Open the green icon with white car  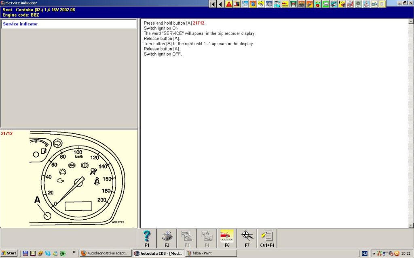pyautogui.click(x=325, y=4)
